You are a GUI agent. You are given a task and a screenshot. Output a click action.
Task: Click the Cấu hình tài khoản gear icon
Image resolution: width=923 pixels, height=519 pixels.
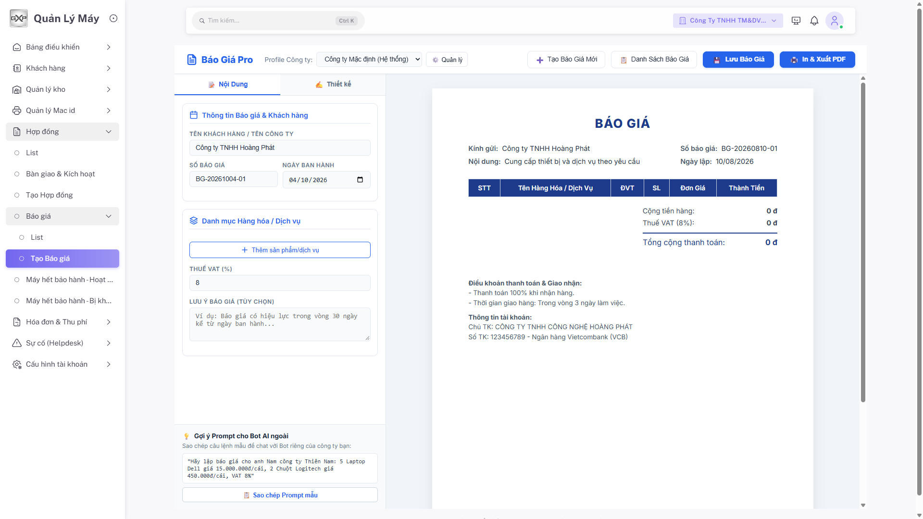click(x=17, y=364)
